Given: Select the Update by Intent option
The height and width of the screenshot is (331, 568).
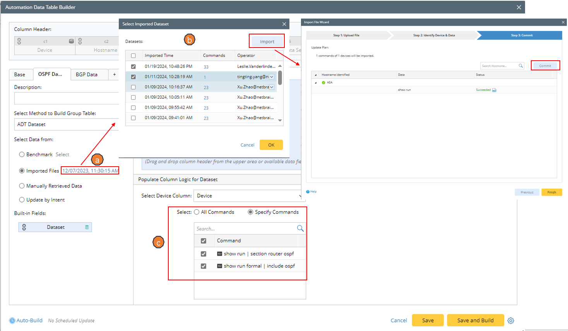Looking at the screenshot, I should point(22,200).
